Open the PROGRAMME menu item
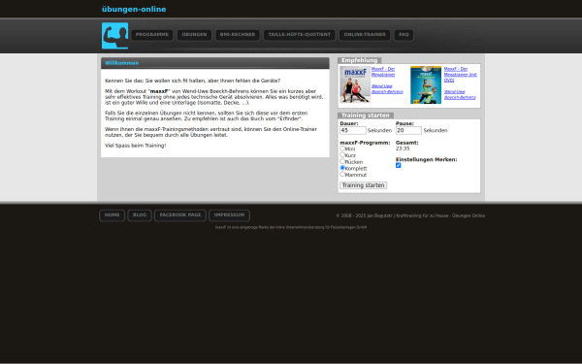The height and width of the screenshot is (364, 582). [x=152, y=35]
